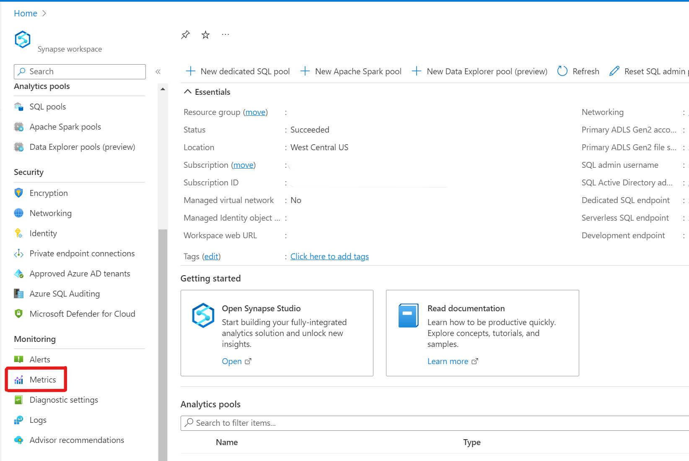Click the Azure SQL Auditing icon
This screenshot has width=689, height=461.
pyautogui.click(x=19, y=294)
